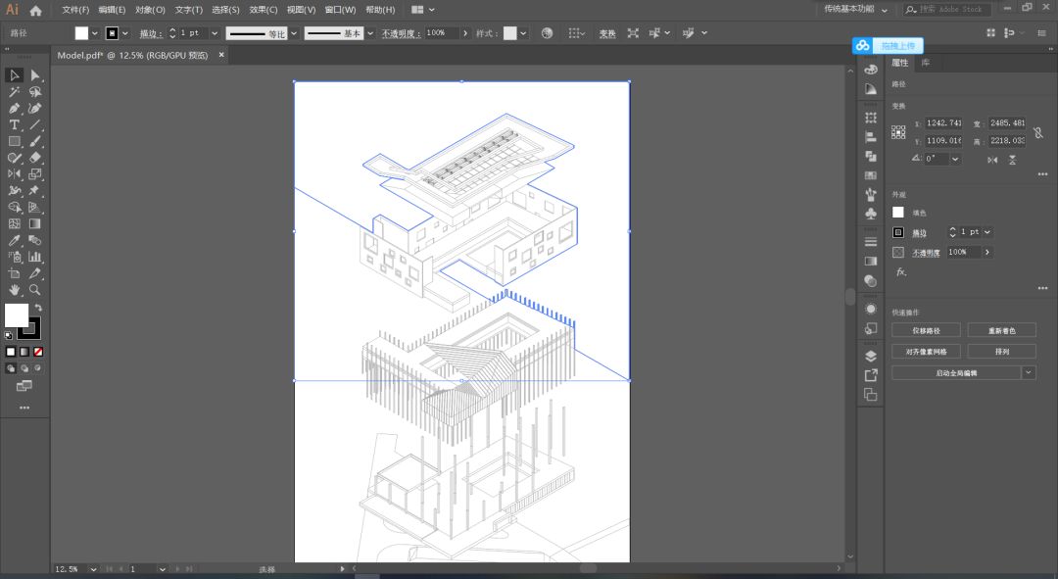The image size is (1058, 579).
Task: Select the Puppet Warp pin tool
Action: tap(35, 191)
